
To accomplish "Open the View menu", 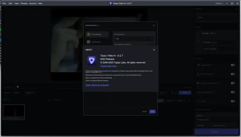I will pyautogui.click(x=17, y=3).
